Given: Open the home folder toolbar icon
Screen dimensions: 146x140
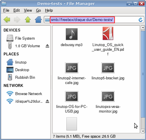Looking at the screenshot, I should (38, 20).
